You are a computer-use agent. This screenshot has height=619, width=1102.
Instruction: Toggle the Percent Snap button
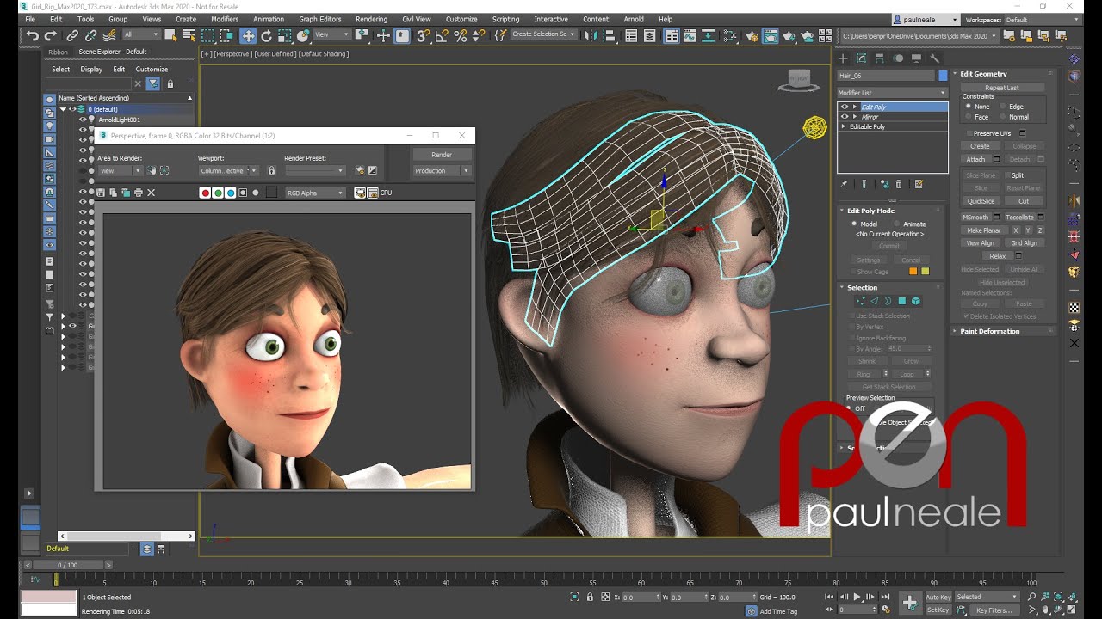(460, 35)
